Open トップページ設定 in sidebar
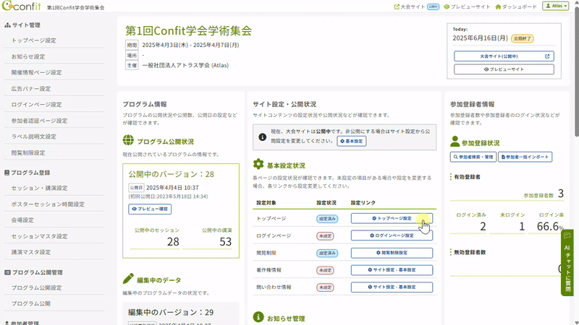 (x=33, y=40)
